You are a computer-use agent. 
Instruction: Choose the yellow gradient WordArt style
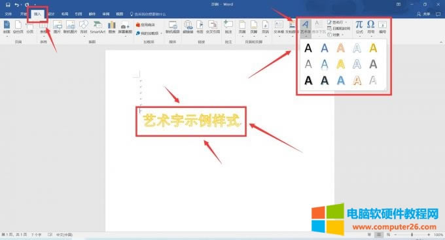pyautogui.click(x=340, y=64)
